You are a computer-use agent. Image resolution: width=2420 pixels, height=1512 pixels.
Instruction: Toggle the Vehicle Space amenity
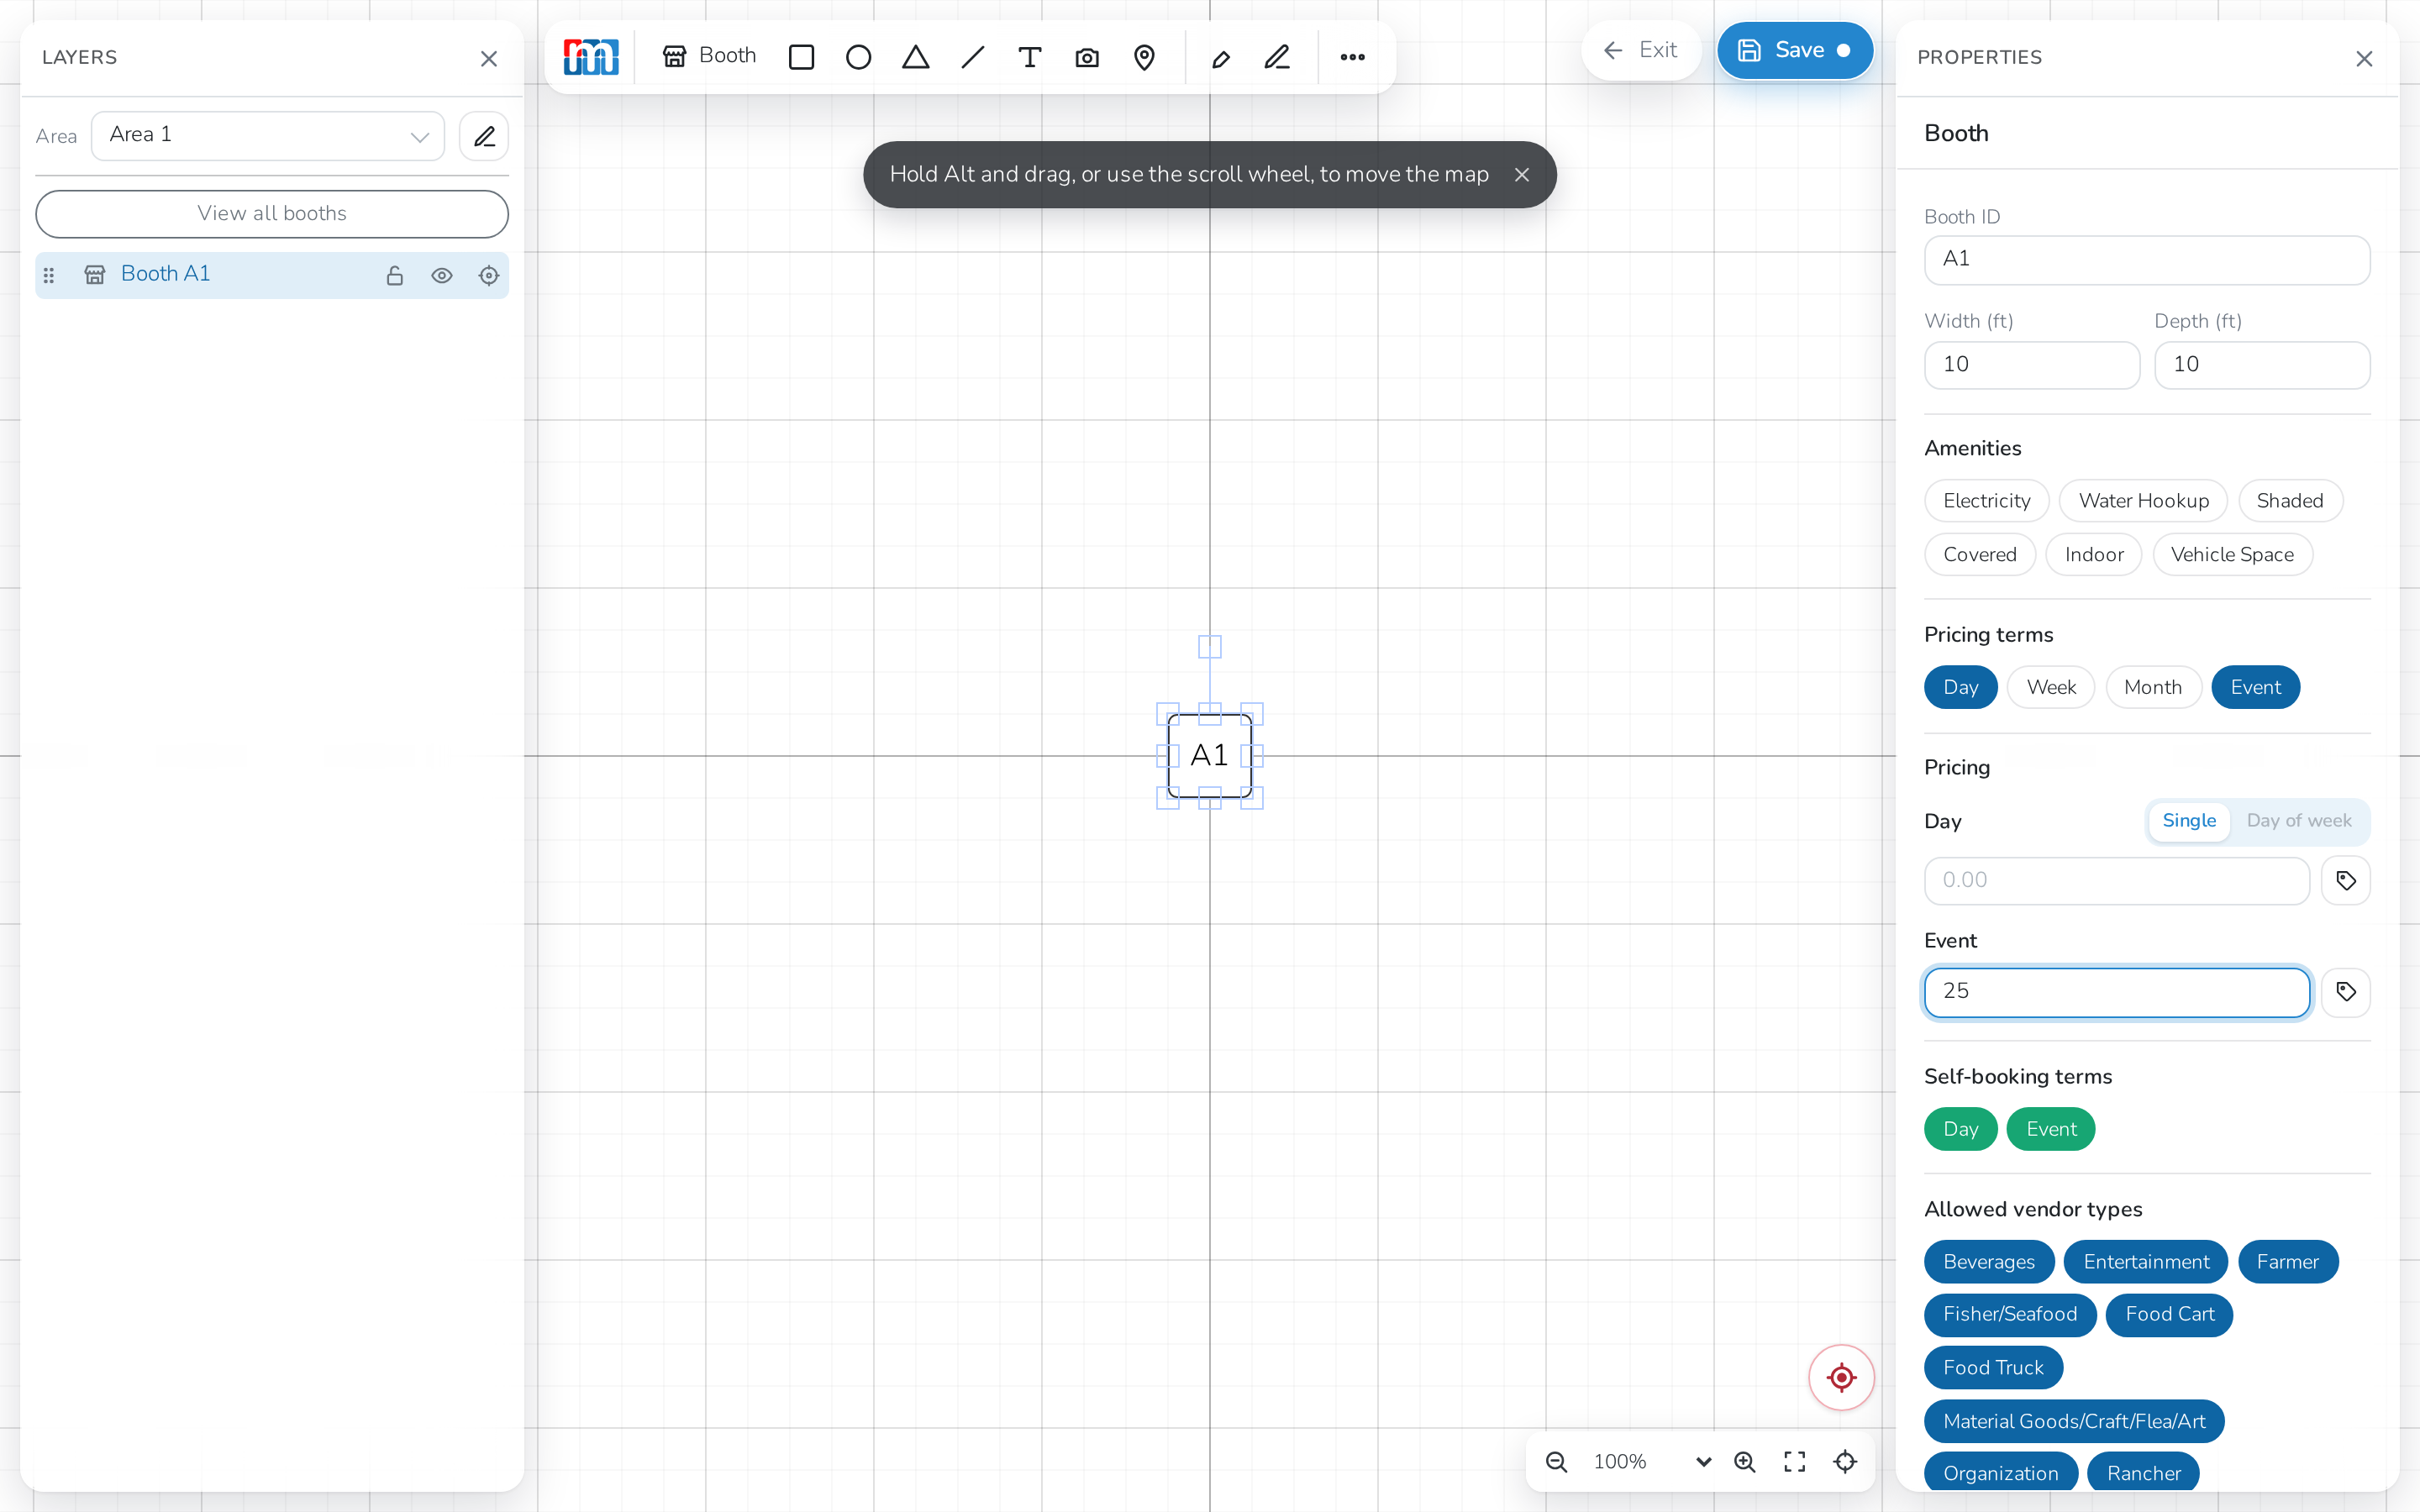pyautogui.click(x=2232, y=554)
